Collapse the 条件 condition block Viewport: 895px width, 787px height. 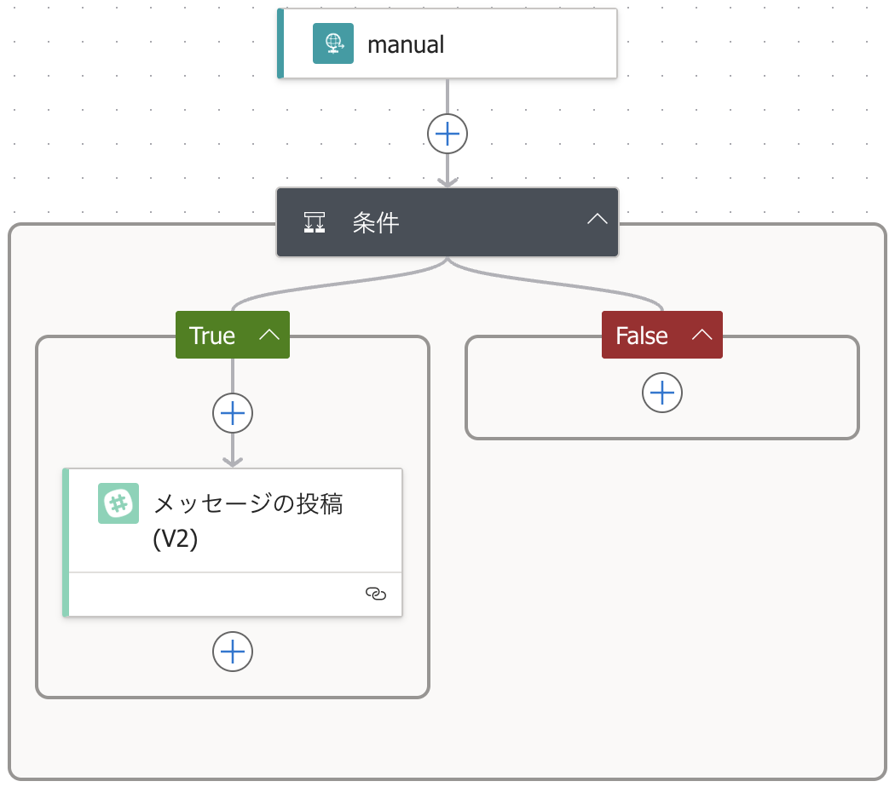click(x=597, y=219)
